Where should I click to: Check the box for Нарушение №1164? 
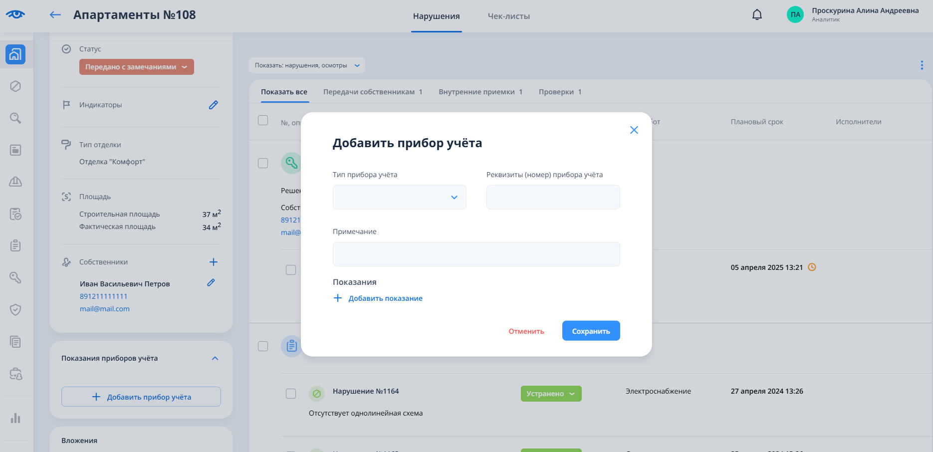coord(291,394)
